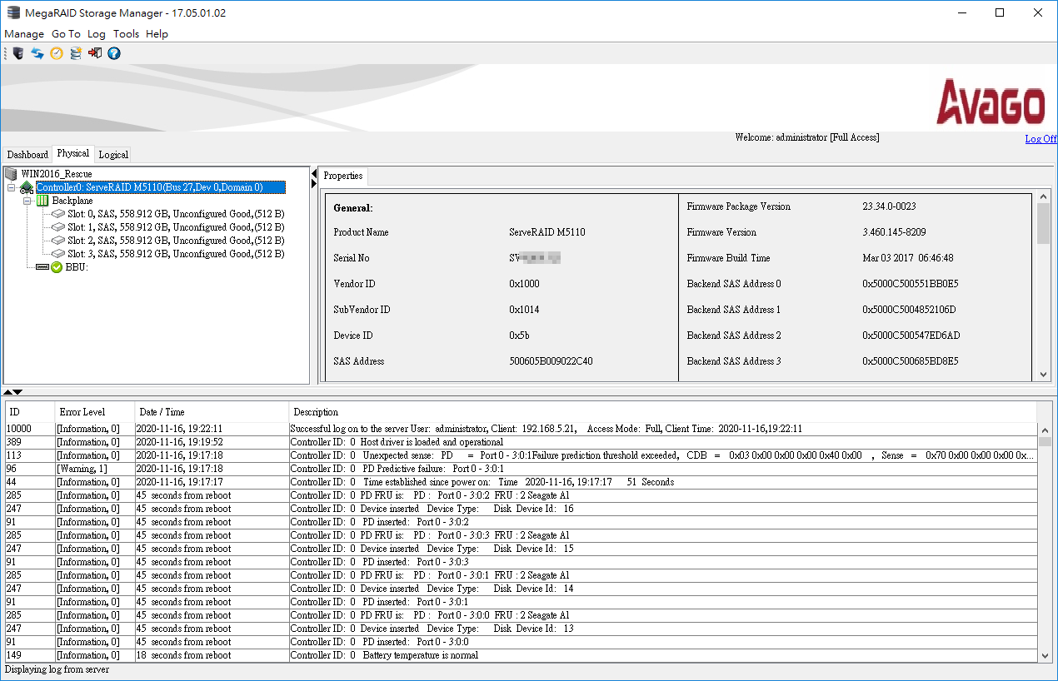1058x681 pixels.
Task: Click the WIN2016_Rescue server icon
Action: [11, 174]
